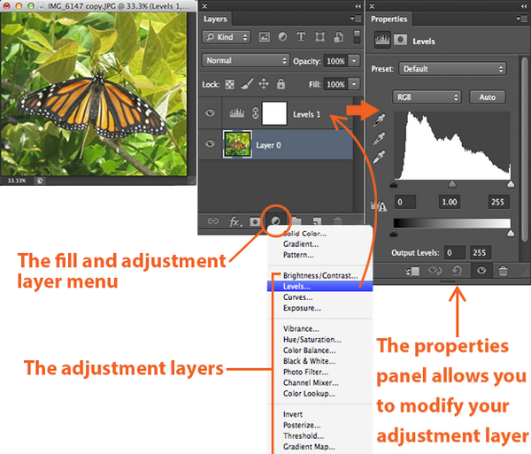
Task: Filter layers by shape layer icon
Action: pos(319,36)
